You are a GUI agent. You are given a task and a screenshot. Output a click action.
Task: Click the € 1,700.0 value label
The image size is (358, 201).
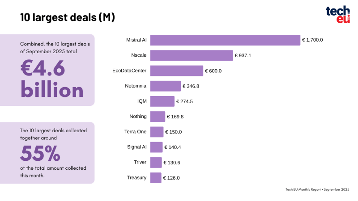(312, 40)
